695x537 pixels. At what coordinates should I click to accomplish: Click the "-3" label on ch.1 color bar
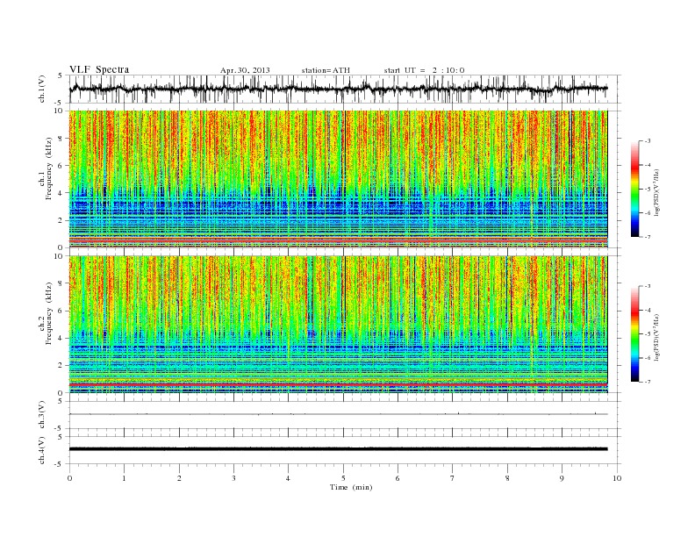coord(647,141)
